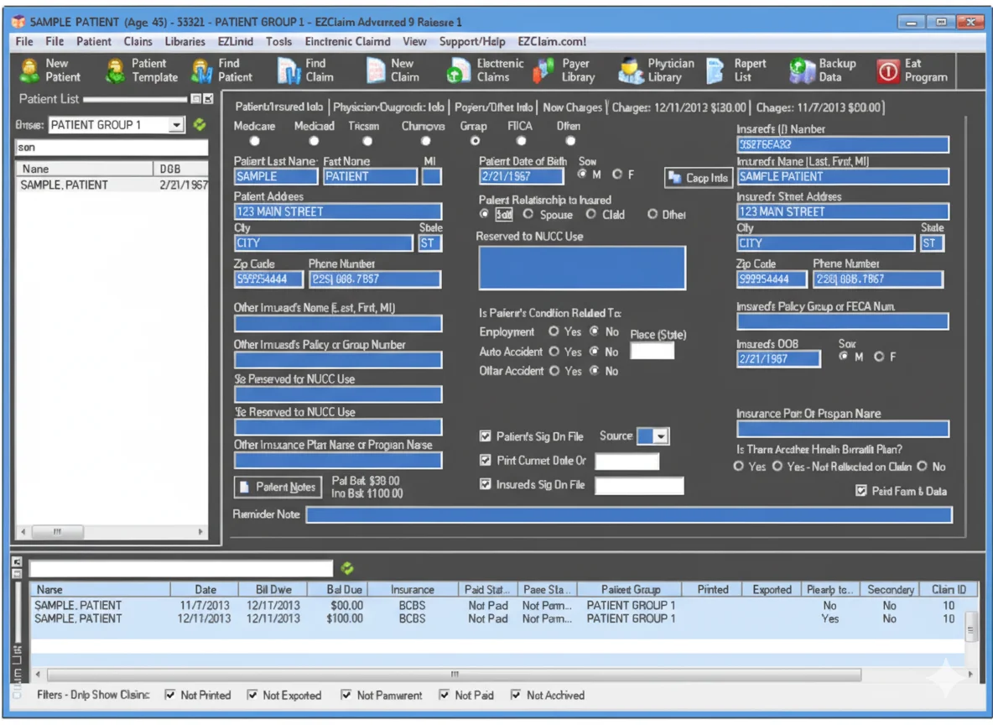
Task: Open the signature Source dropdown
Action: [x=661, y=436]
